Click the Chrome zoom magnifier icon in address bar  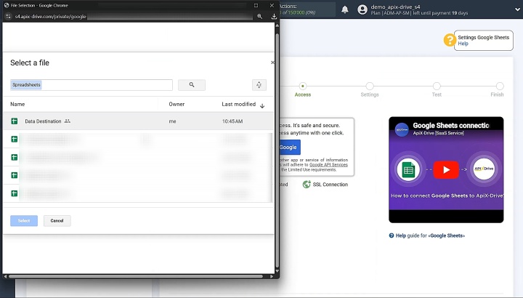pos(259,16)
